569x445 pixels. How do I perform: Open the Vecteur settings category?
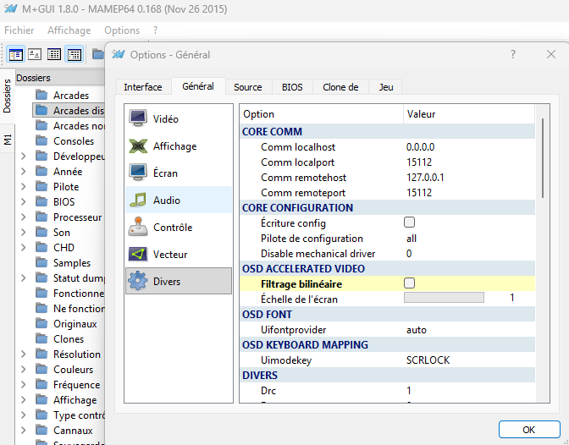[x=170, y=255]
